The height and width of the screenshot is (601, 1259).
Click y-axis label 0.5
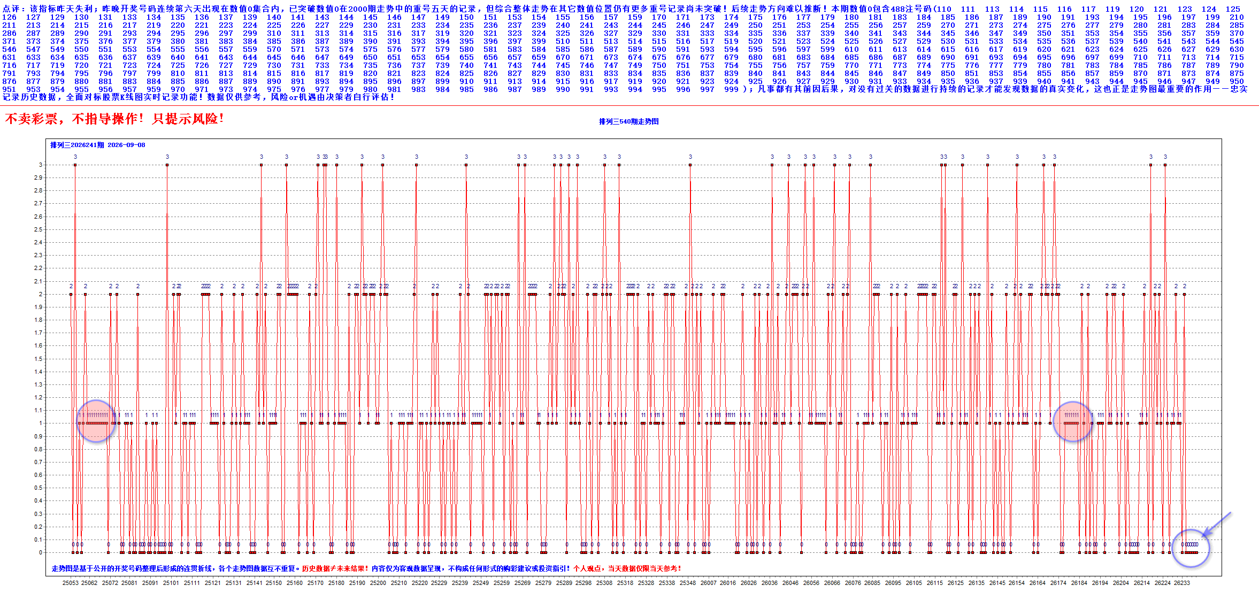pos(38,488)
